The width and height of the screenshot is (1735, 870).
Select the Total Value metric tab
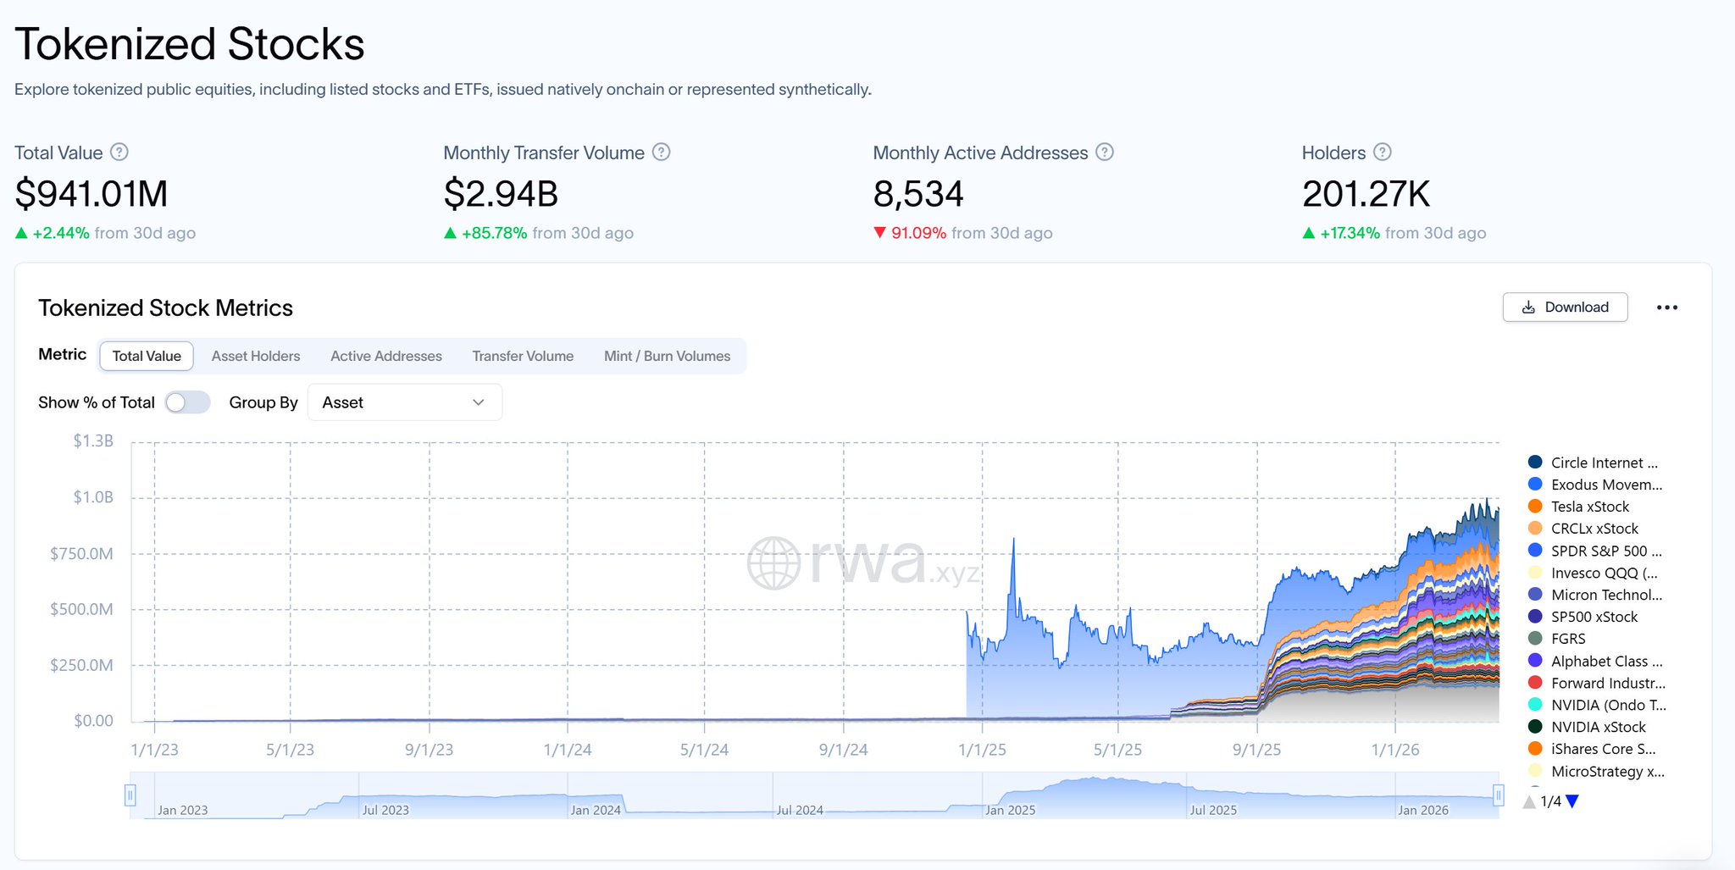point(147,356)
